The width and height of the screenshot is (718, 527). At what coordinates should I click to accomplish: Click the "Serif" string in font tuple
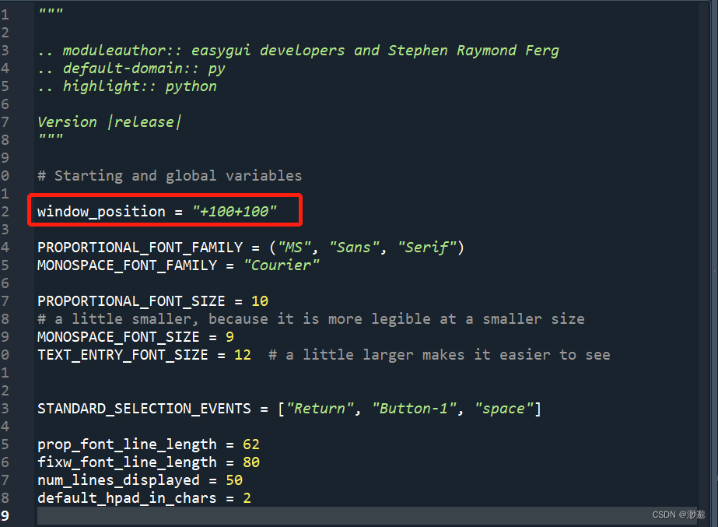[x=427, y=248]
